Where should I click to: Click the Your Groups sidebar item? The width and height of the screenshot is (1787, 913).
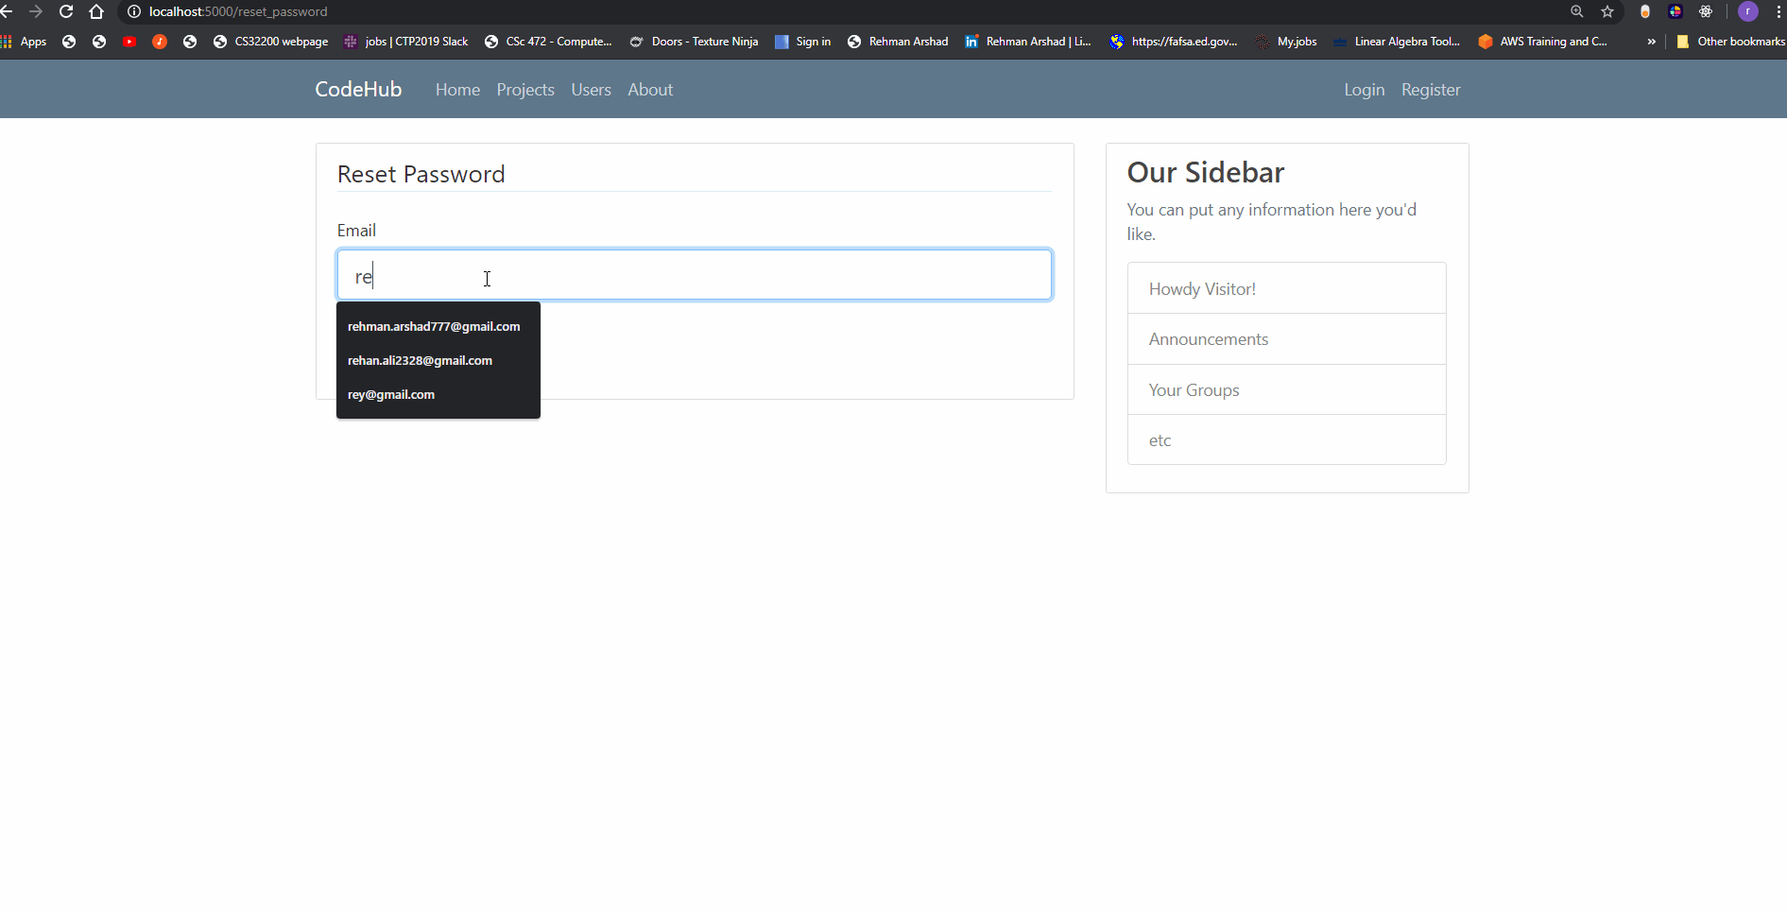click(1286, 389)
